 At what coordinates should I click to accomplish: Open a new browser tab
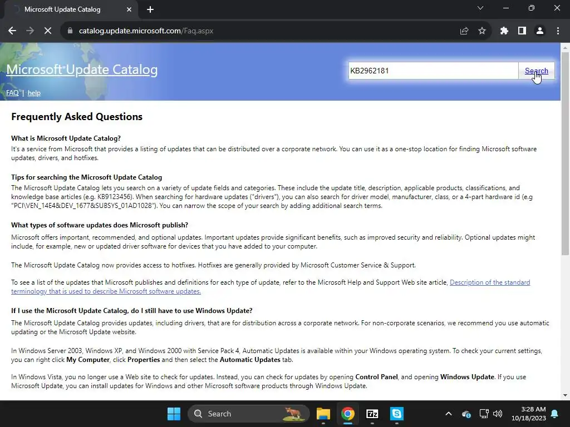point(150,9)
